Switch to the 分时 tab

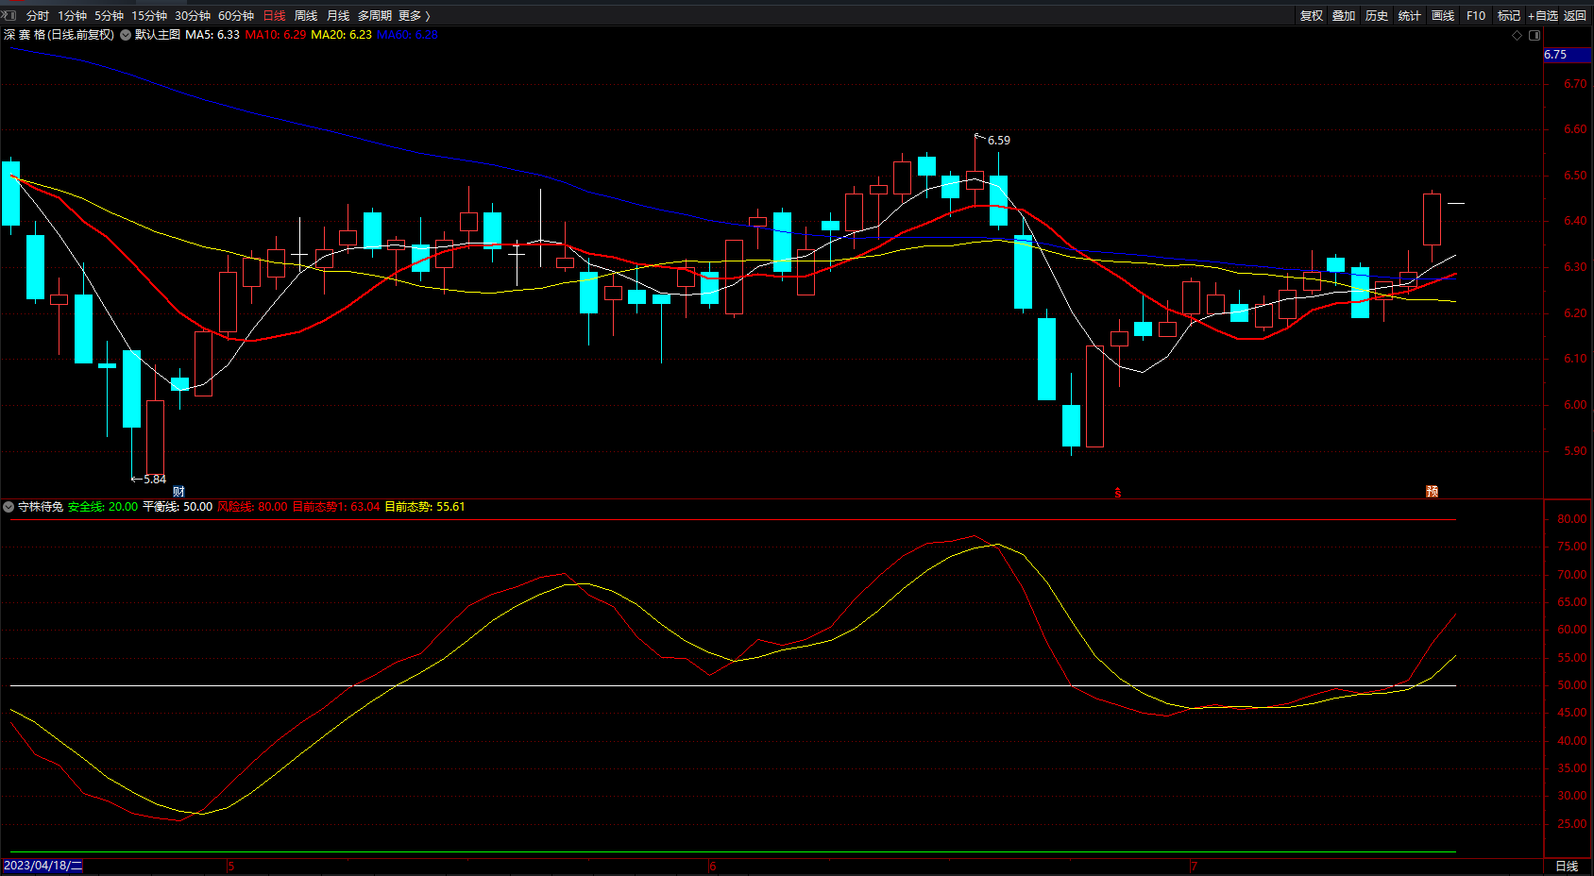(38, 15)
